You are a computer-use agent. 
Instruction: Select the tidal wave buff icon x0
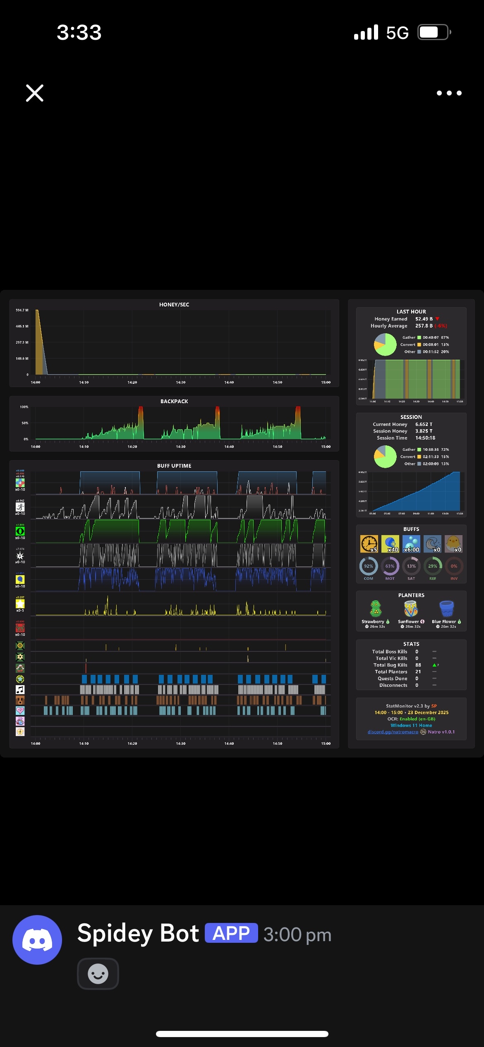(433, 544)
